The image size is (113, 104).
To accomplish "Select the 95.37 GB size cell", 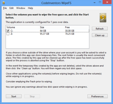I will pyautogui.click(x=44, y=34).
